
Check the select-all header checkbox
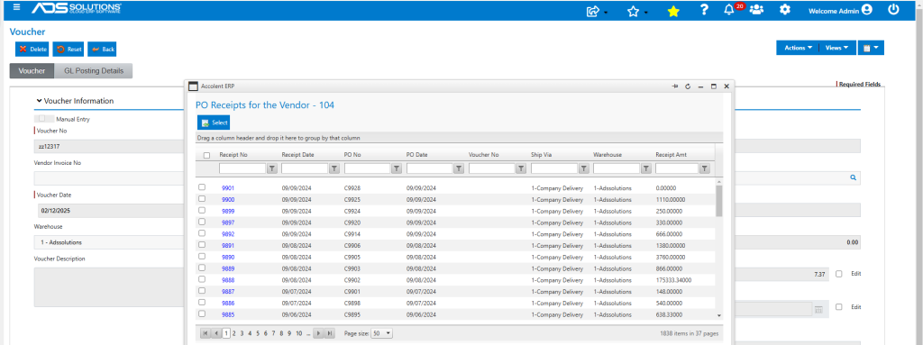pyautogui.click(x=206, y=156)
